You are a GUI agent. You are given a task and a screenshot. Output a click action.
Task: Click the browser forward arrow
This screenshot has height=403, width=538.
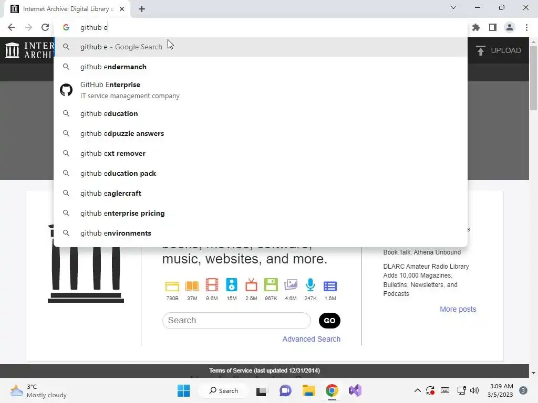(x=28, y=27)
